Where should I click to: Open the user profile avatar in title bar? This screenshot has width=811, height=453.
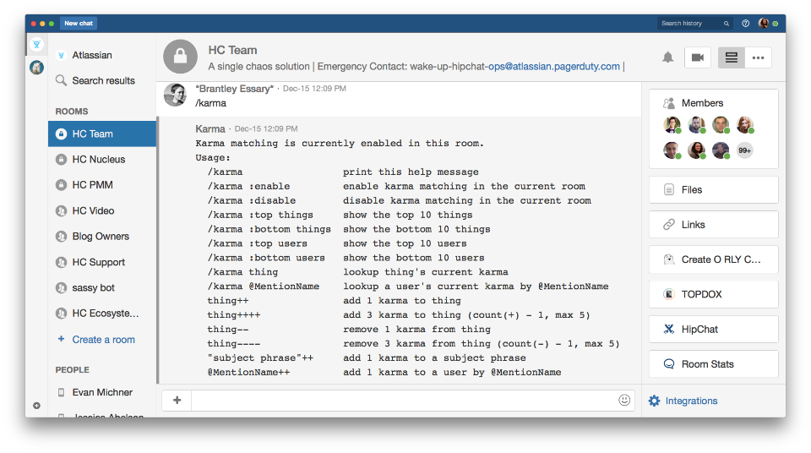tap(764, 24)
